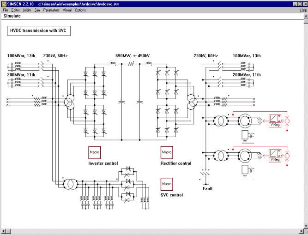Viewport: 308px width, 235px height.
Task: Select the upper V Reg regulator block
Action: click(275, 121)
